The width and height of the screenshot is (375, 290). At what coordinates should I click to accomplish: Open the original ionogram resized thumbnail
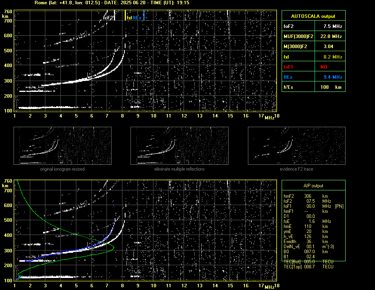(x=62, y=146)
